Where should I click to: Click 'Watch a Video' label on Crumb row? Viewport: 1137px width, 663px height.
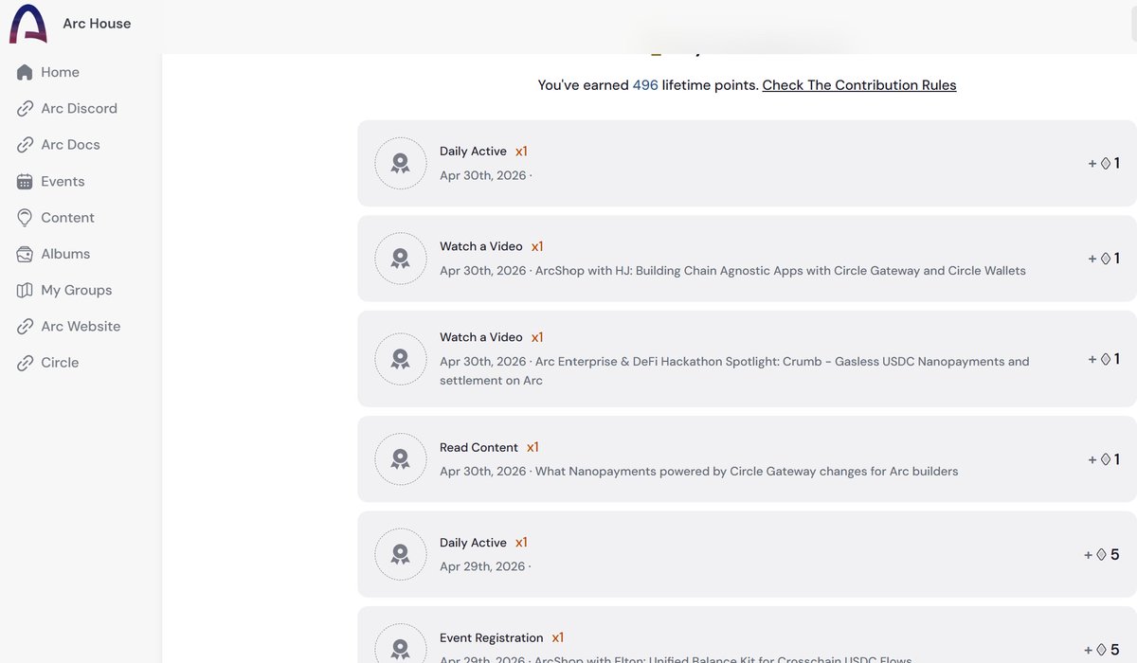(481, 337)
